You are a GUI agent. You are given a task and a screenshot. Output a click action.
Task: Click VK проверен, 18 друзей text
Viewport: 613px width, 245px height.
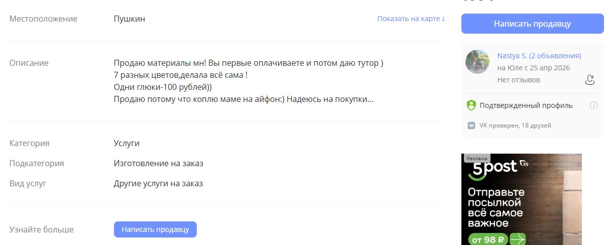pos(516,126)
